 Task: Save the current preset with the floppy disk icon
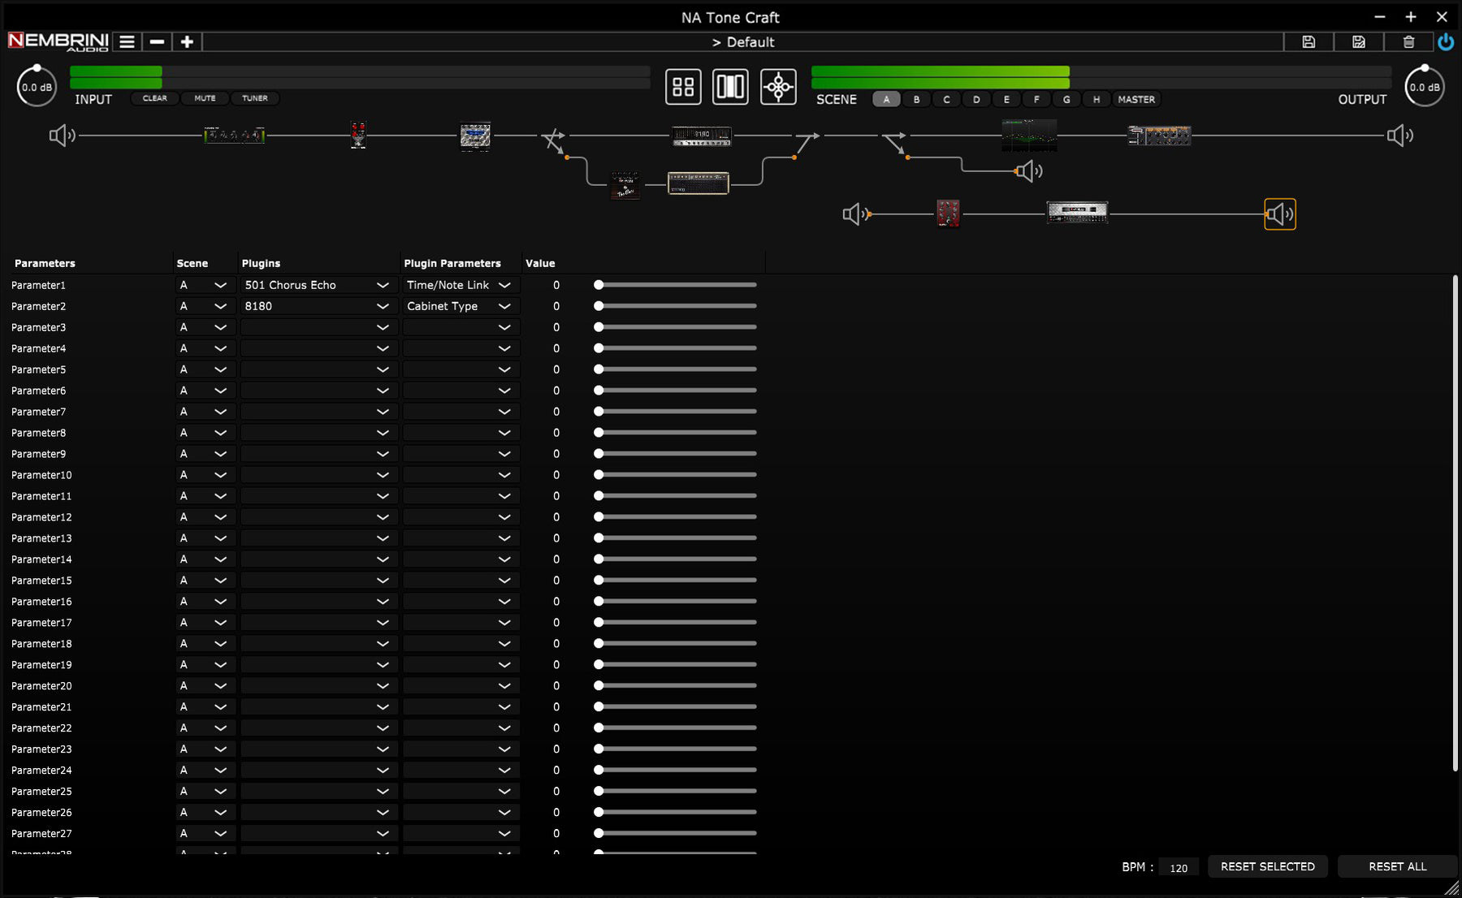click(1308, 42)
